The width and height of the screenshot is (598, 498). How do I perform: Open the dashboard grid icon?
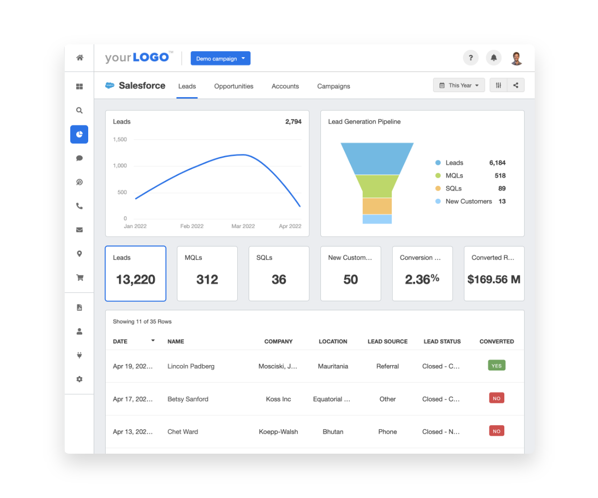pos(79,87)
